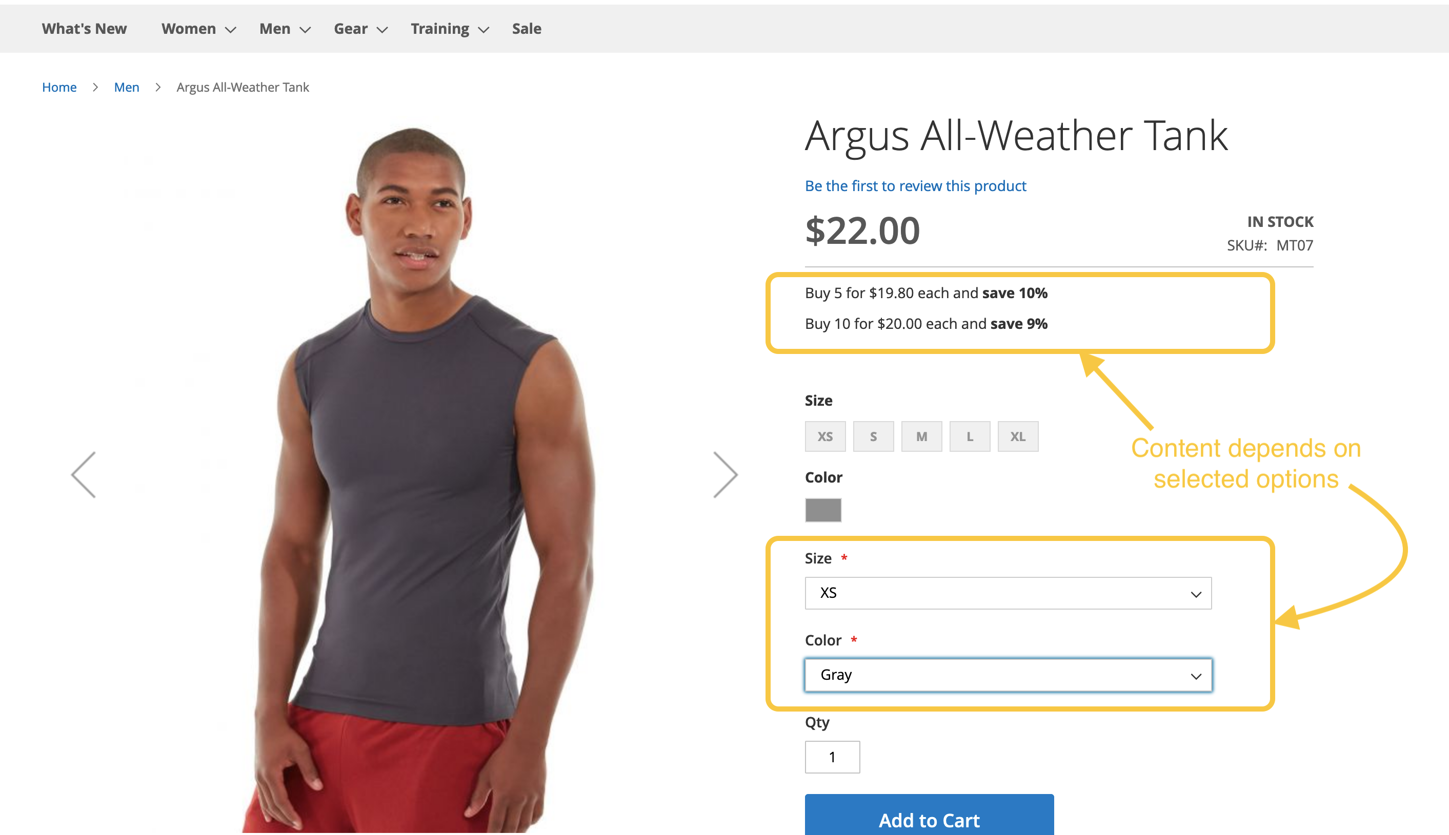Select the gray color swatch

point(823,510)
